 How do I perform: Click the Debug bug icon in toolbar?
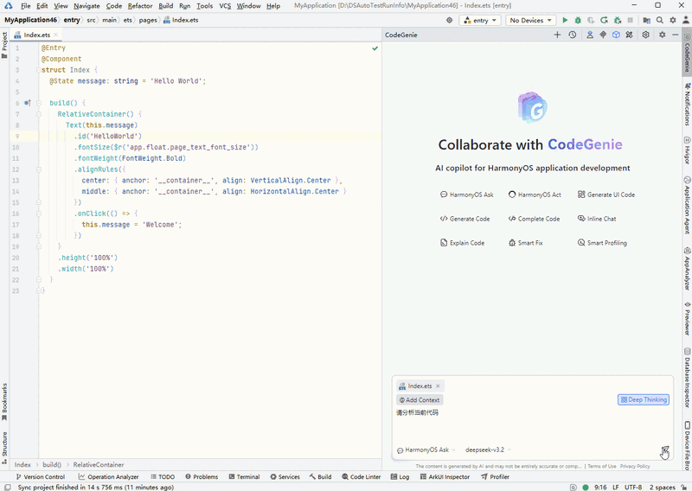(578, 20)
